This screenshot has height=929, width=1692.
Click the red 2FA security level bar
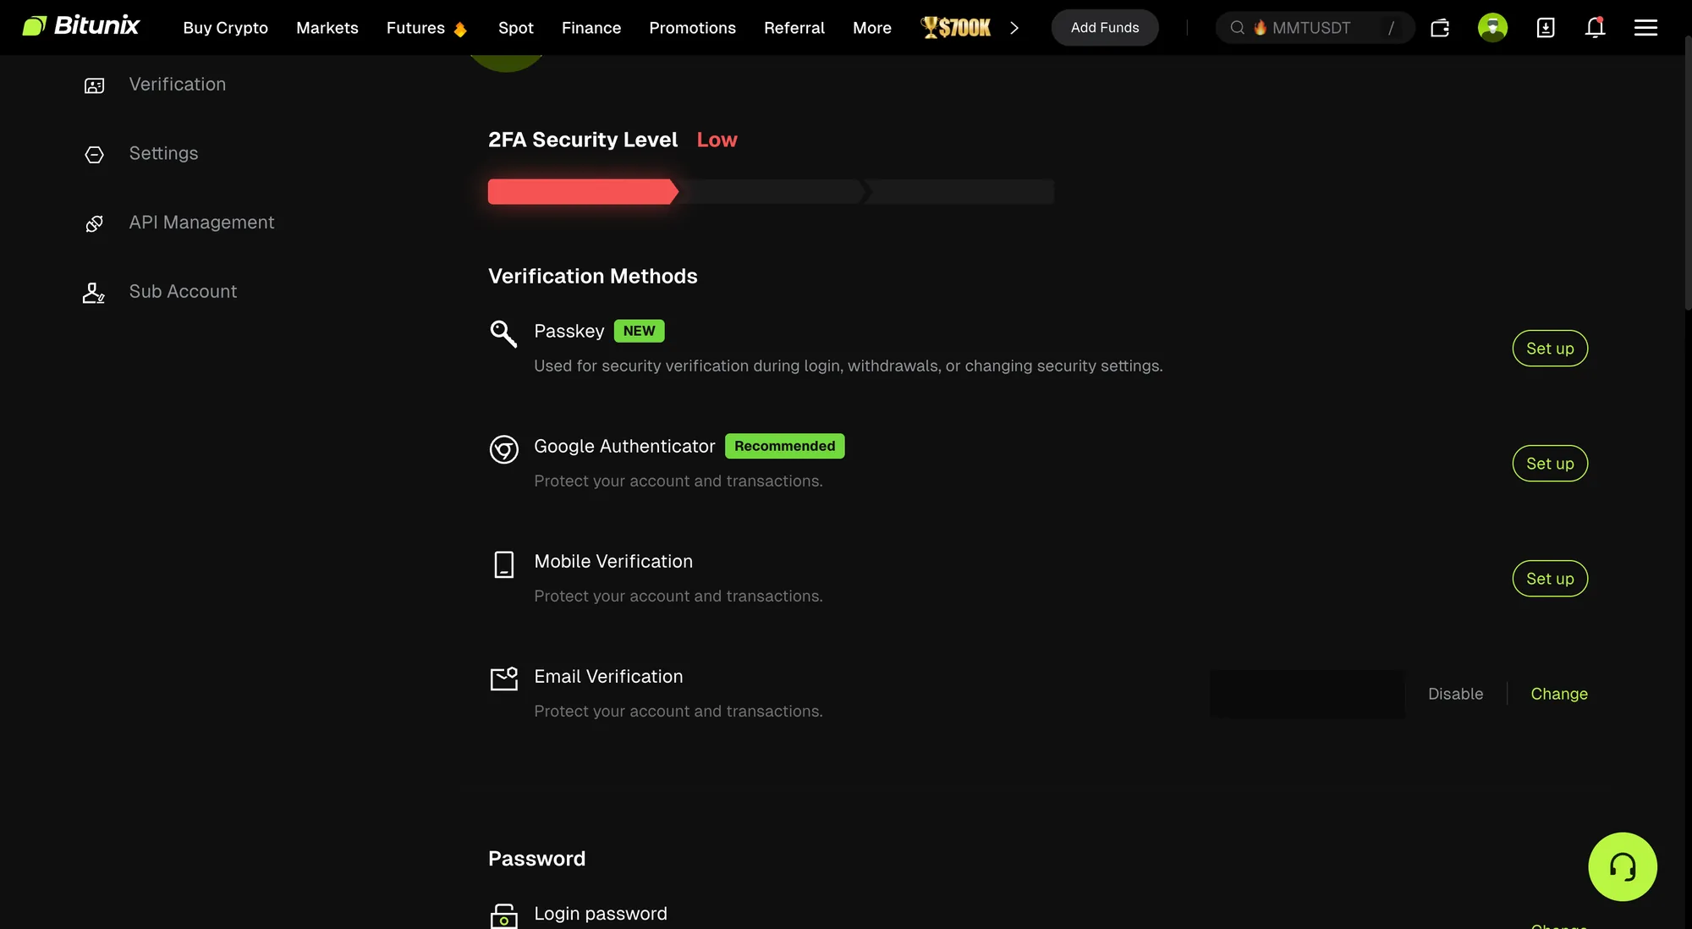click(x=583, y=191)
